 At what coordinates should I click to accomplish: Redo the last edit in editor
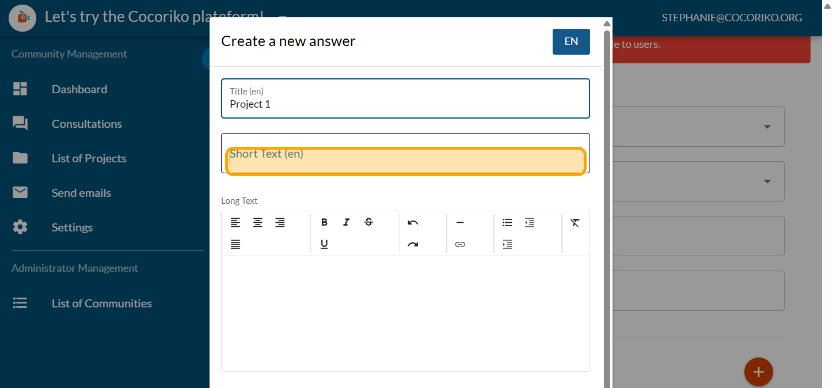click(x=413, y=245)
